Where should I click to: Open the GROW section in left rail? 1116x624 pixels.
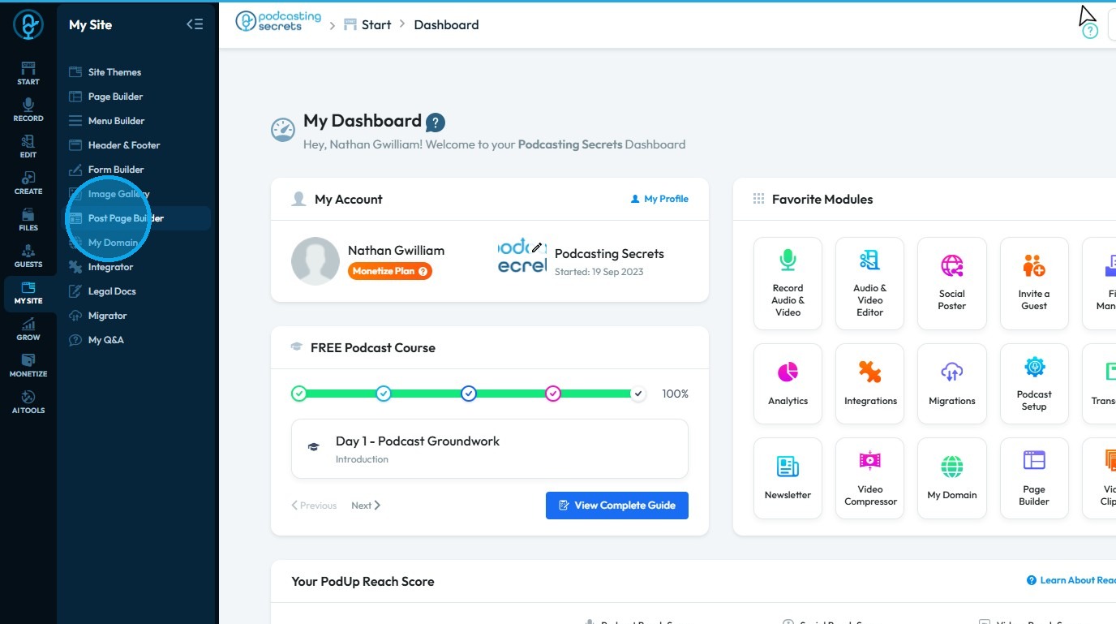click(x=28, y=328)
